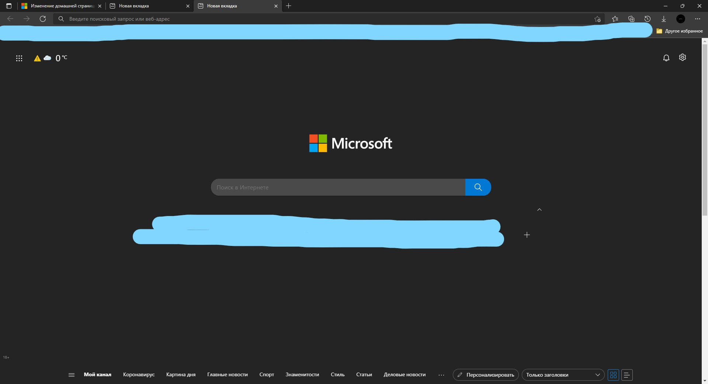Open a new tab with plus button
Screen dimensions: 708x384
click(289, 6)
